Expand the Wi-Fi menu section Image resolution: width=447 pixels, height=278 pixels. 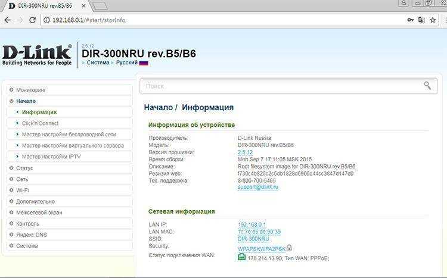[x=69, y=190]
